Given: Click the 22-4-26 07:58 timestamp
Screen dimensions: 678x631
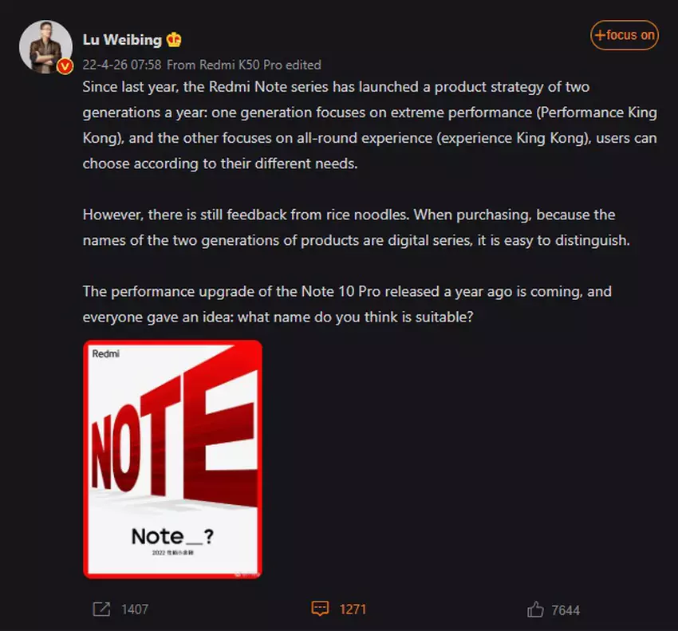Looking at the screenshot, I should (x=122, y=65).
